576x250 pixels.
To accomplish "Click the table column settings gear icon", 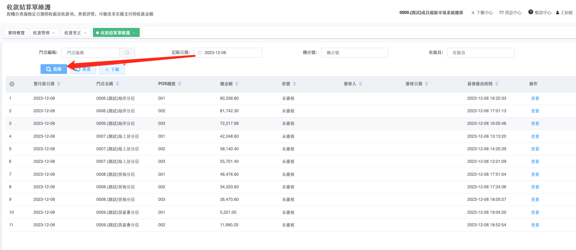I will click(x=12, y=84).
